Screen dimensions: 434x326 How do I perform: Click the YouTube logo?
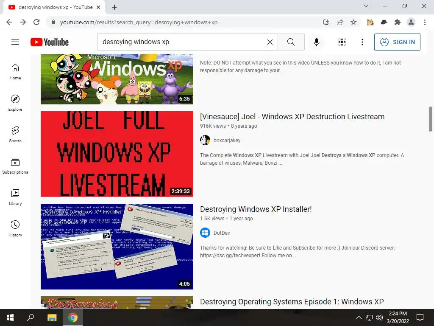point(50,42)
